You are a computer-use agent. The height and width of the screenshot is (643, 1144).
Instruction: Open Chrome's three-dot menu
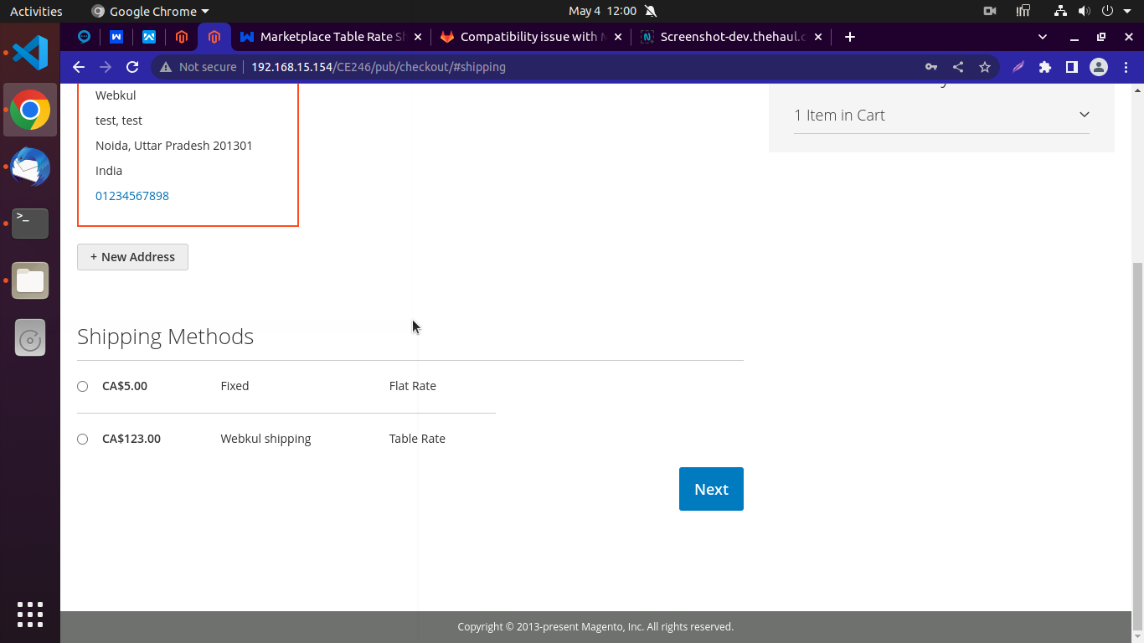point(1126,67)
